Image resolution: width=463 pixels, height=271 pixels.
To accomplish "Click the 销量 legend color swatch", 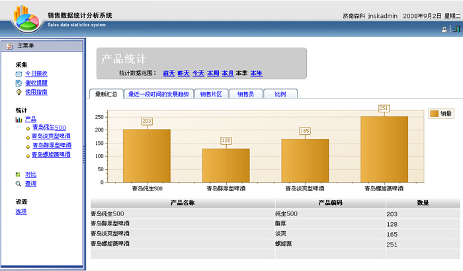I will pos(434,114).
